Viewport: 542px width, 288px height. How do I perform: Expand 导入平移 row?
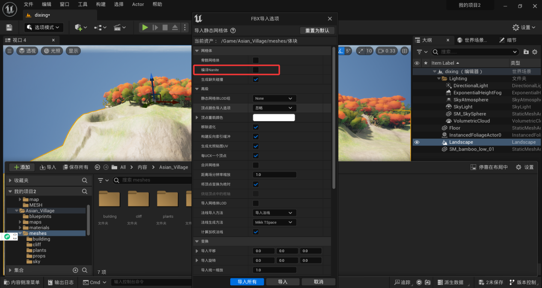(x=197, y=251)
